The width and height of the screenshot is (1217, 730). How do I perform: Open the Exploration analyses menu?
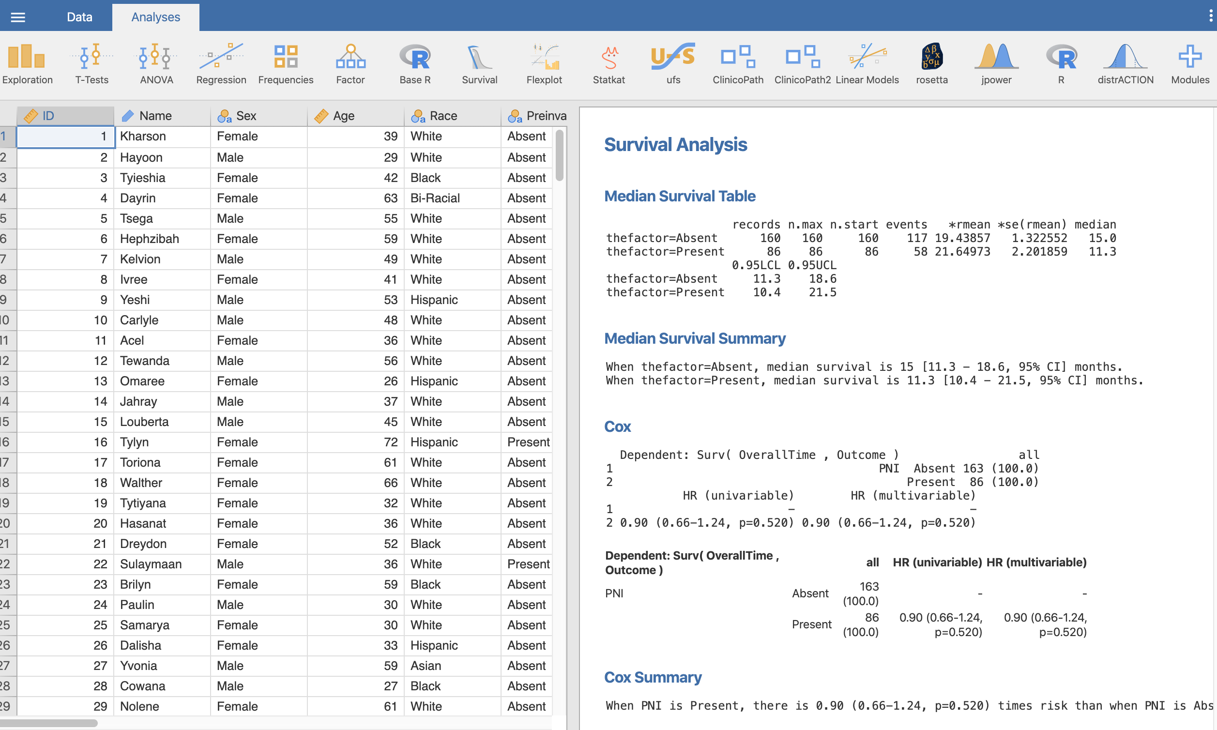pos(27,64)
